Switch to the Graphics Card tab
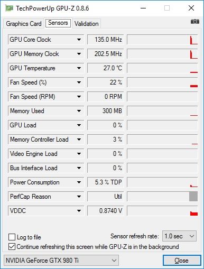Image resolution: width=204 pixels, height=269 pixels. [x=24, y=24]
